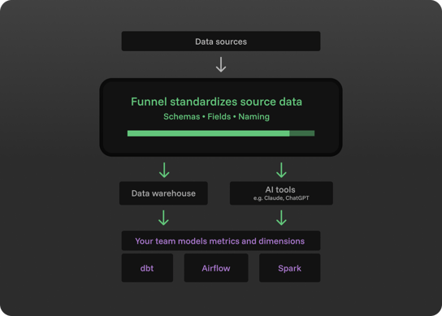This screenshot has width=442, height=316.
Task: Click the green arrow above Data warehouse
Action: pyautogui.click(x=164, y=170)
